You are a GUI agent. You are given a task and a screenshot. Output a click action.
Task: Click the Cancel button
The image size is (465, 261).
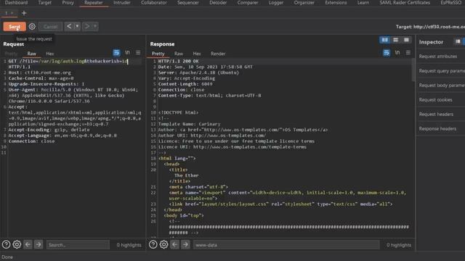click(50, 27)
